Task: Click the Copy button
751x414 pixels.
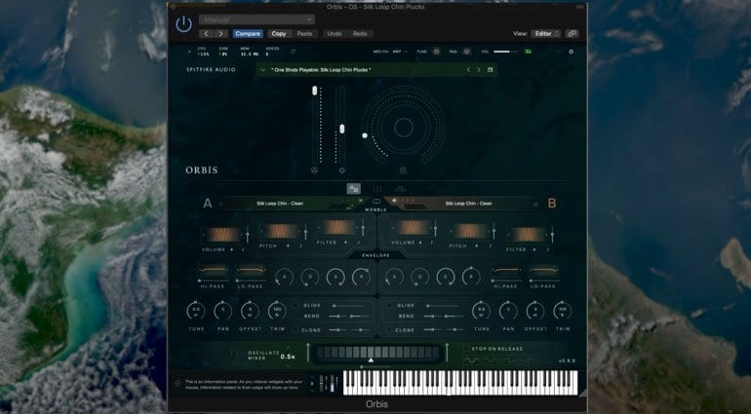Action: (x=279, y=33)
